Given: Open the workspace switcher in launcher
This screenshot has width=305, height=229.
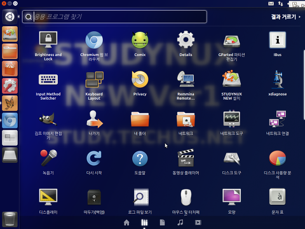Looking at the screenshot, I should point(10,138).
